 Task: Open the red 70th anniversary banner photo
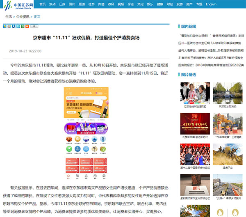click(195, 123)
